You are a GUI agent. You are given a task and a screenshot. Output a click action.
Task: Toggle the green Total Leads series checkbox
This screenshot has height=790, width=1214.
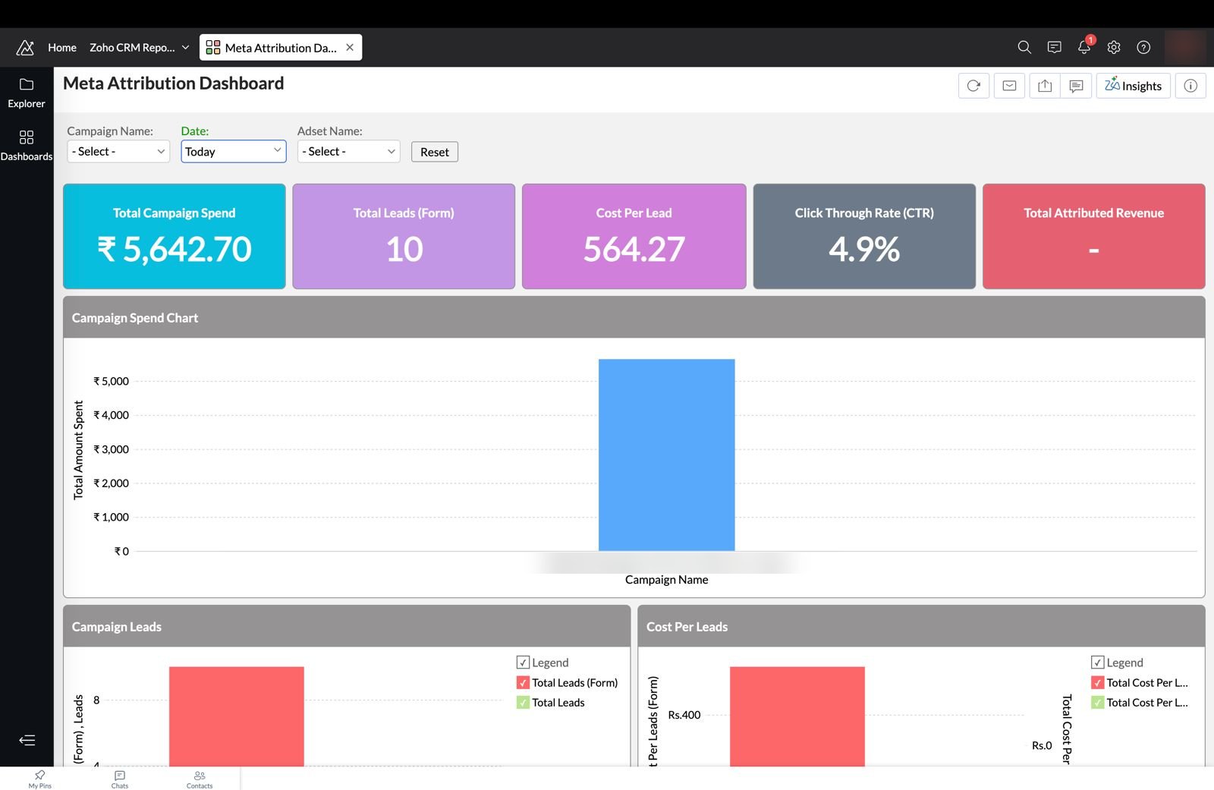pos(523,703)
